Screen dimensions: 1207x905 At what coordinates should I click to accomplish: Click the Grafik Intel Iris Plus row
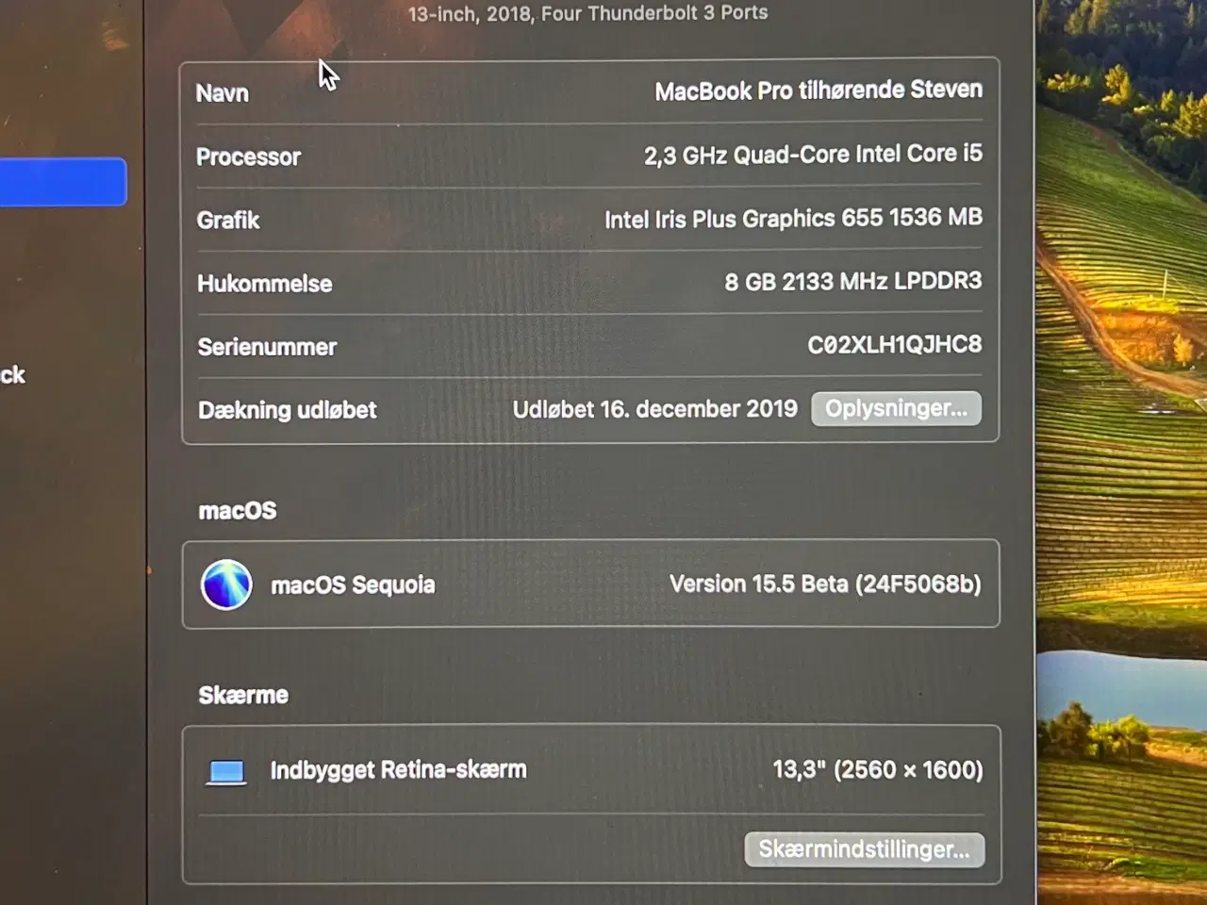(589, 219)
